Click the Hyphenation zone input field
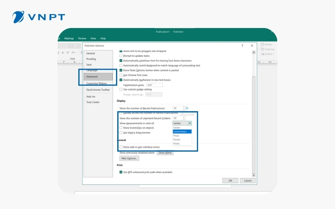This screenshot has height=209, width=335. (154, 85)
